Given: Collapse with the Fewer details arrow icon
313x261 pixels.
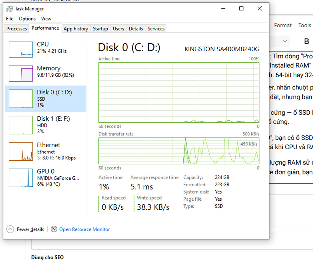Looking at the screenshot, I should pyautogui.click(x=10, y=229).
